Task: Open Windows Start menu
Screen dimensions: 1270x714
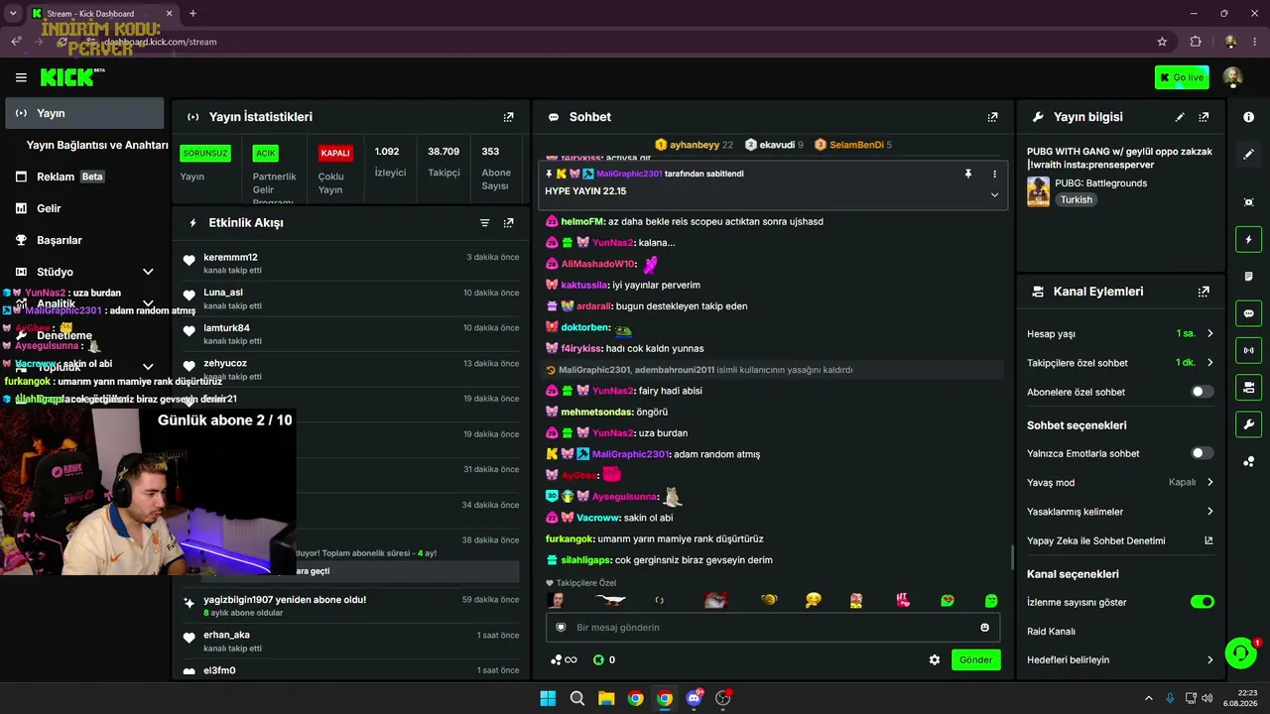Action: click(x=548, y=698)
